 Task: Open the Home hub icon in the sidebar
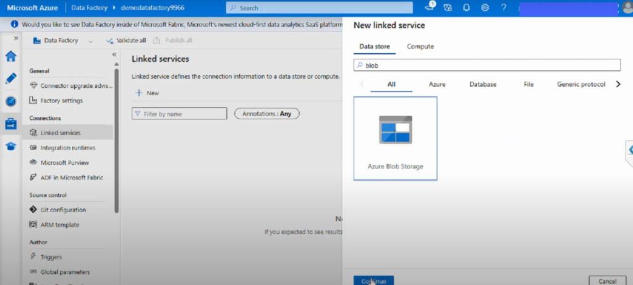[11, 56]
